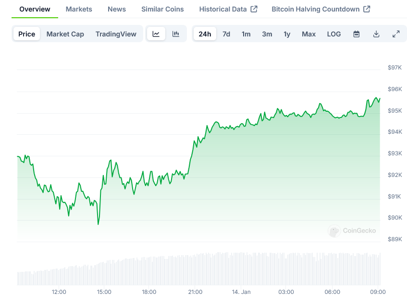This screenshot has height=304, width=407.
Task: Download chart data icon
Action: pyautogui.click(x=376, y=34)
